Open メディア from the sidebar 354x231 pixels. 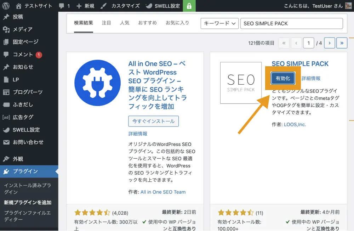click(23, 29)
